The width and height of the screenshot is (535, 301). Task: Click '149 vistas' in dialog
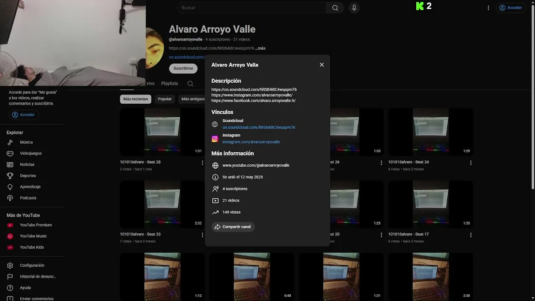tap(232, 212)
